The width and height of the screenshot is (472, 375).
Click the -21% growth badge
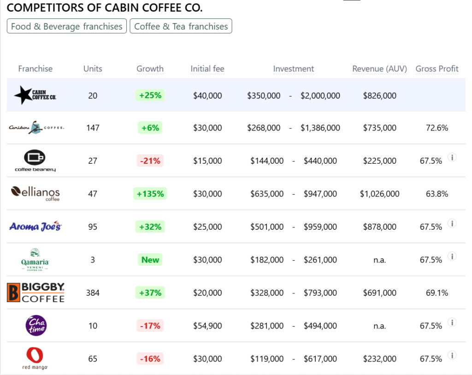(x=150, y=161)
